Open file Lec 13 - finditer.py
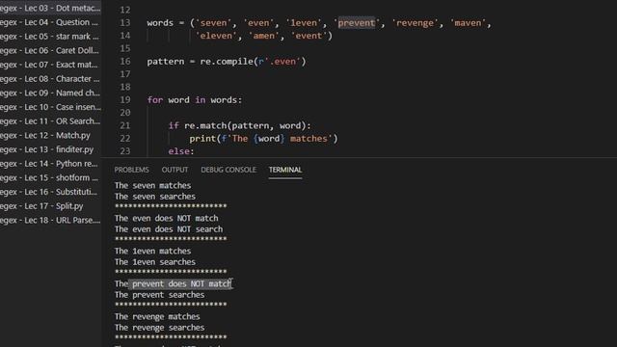Screen dimensions: 617x347 (50, 149)
